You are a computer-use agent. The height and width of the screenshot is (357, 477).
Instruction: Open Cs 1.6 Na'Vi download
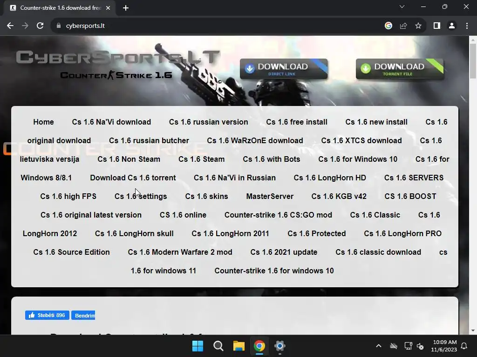[x=111, y=122]
